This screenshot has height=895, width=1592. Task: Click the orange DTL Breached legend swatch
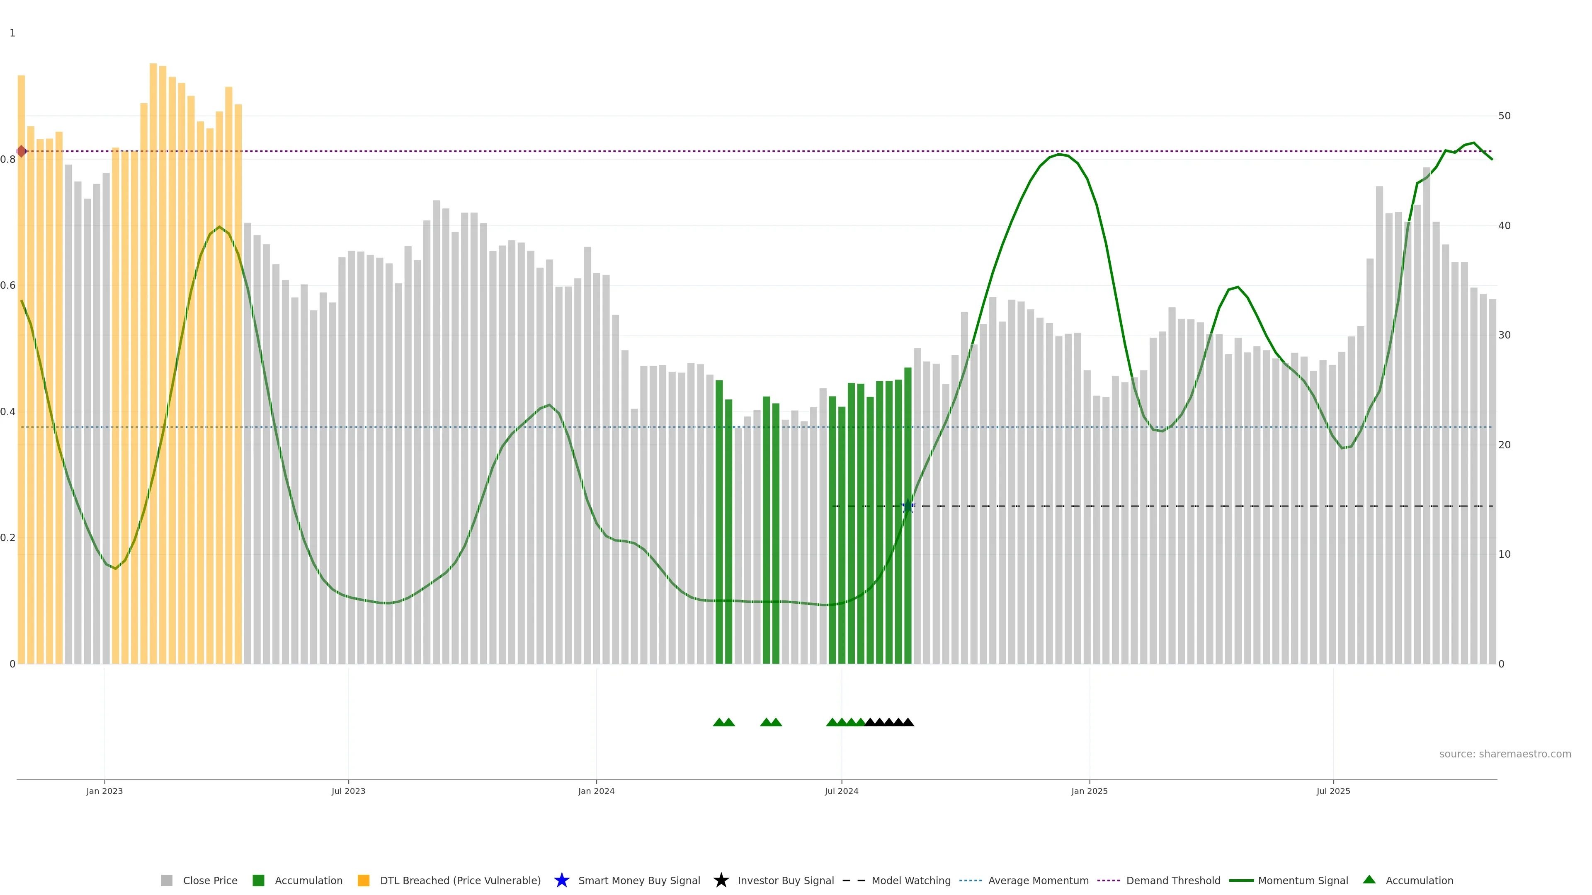pyautogui.click(x=364, y=881)
